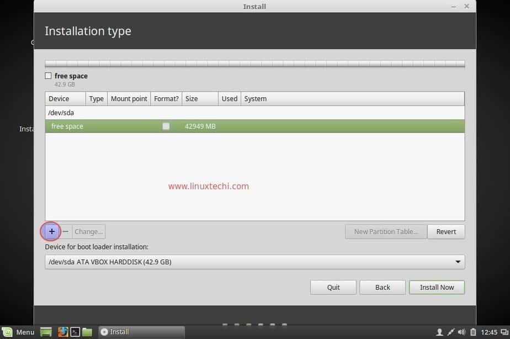Select the Install task in the taskbar

pos(141,332)
